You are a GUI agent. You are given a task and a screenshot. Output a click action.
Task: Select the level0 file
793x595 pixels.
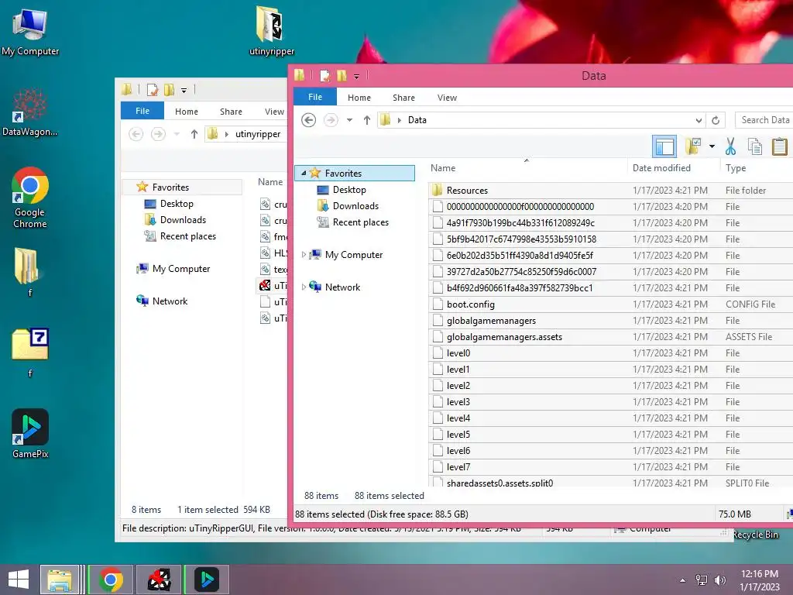(610, 353)
